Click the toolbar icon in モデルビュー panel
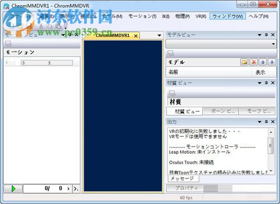This screenshot has width=280, height=204. click(x=171, y=53)
